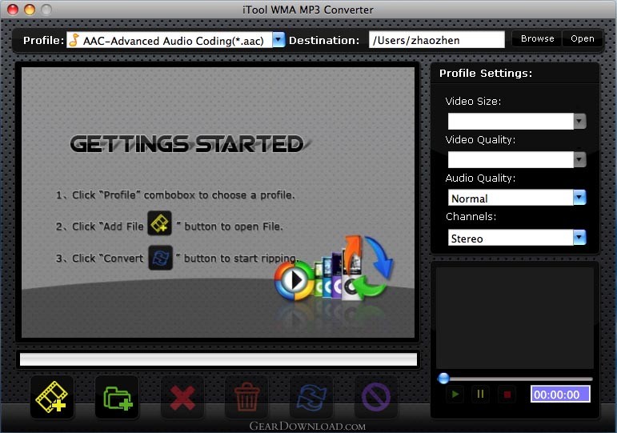The width and height of the screenshot is (617, 433).
Task: Click the pause button in preview
Action: (480, 394)
